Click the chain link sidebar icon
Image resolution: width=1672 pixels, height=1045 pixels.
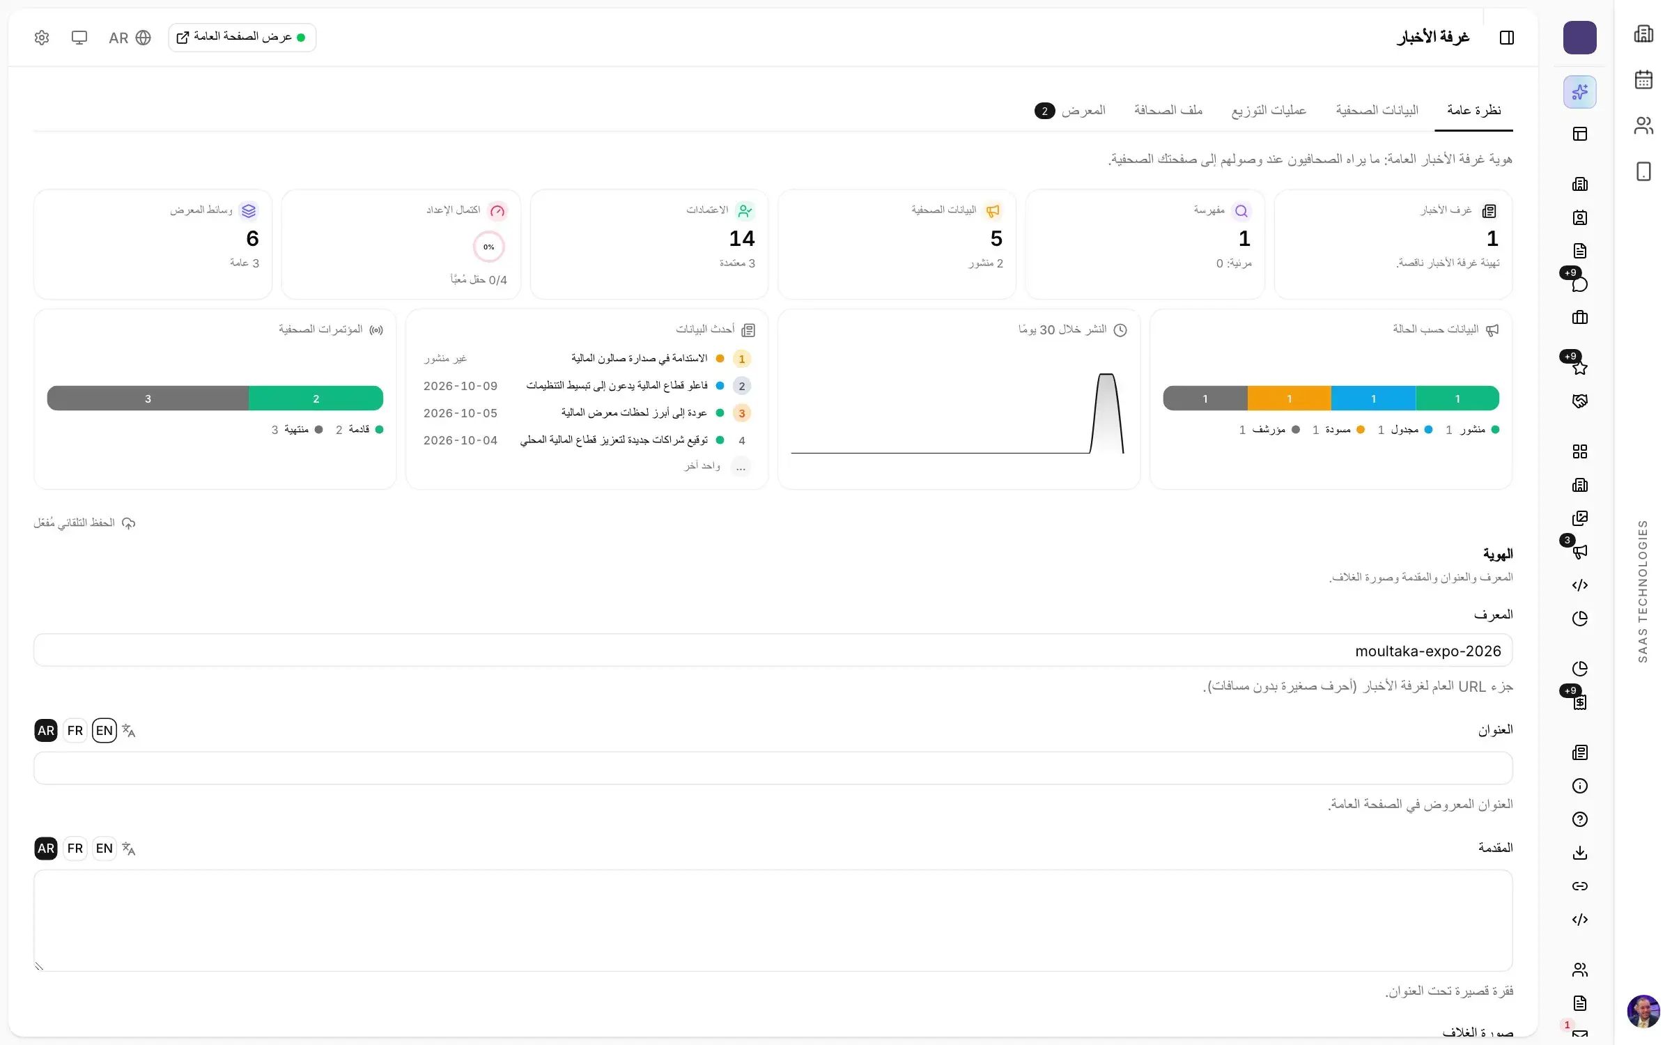[x=1579, y=886]
